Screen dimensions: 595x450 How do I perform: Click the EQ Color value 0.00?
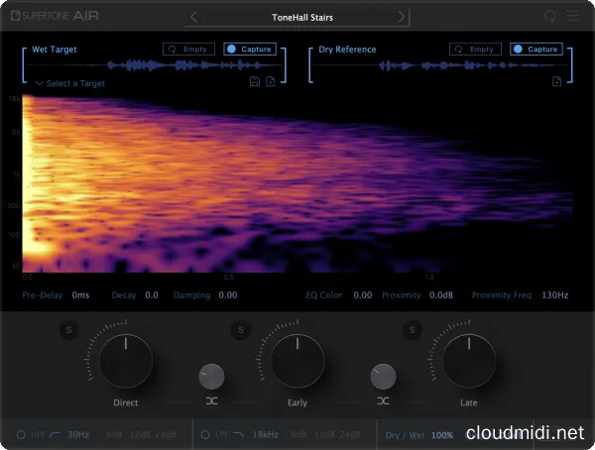(362, 295)
